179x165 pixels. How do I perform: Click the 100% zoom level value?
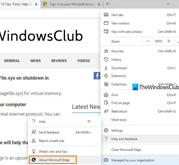[x=158, y=41]
